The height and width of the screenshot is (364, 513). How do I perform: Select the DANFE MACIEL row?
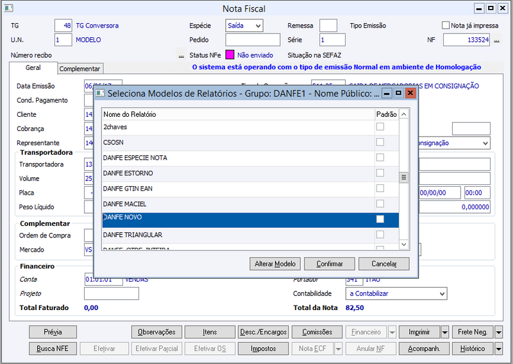[x=250, y=204]
